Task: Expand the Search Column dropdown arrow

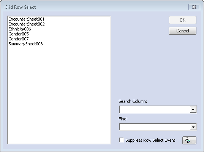Action: click(x=193, y=110)
